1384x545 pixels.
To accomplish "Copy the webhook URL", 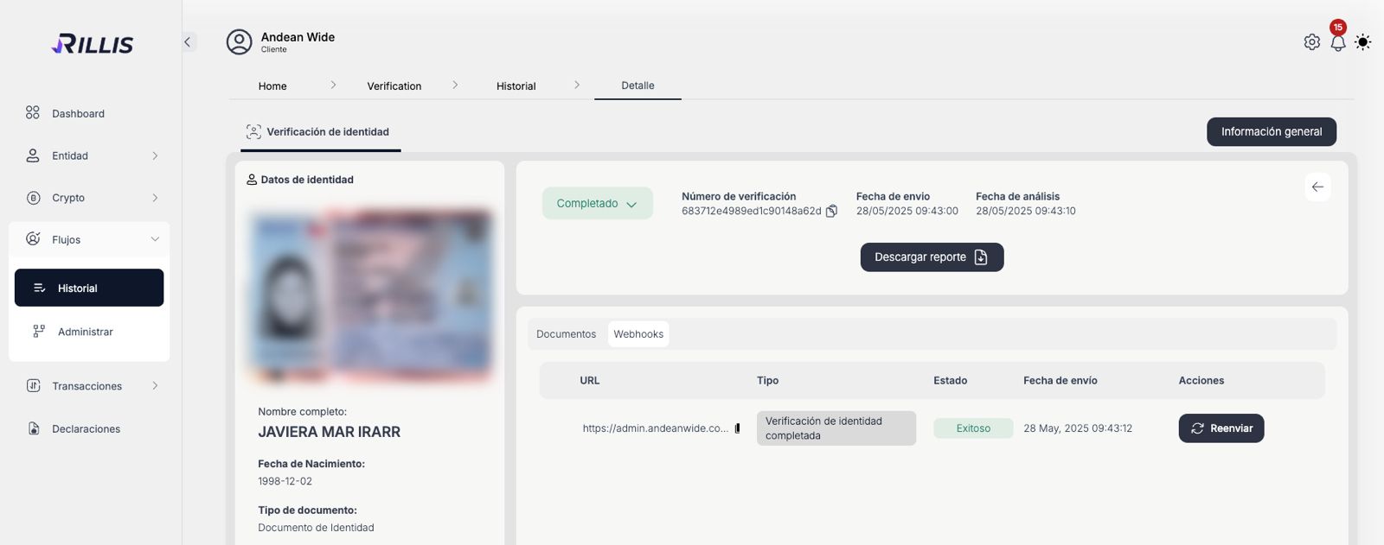I will click(x=737, y=428).
